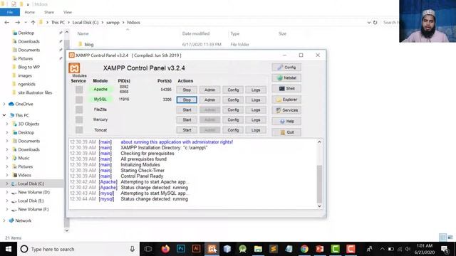Expand 3D Objects under This PC
The width and height of the screenshot is (456, 256).
[x=7, y=124]
